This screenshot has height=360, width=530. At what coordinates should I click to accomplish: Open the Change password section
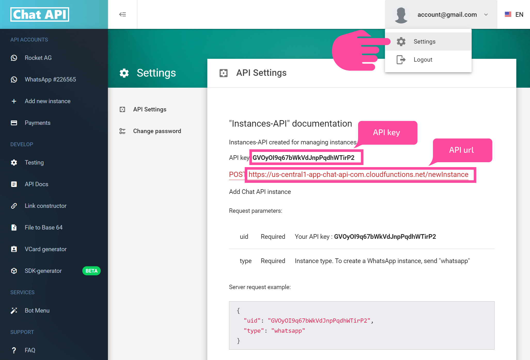tap(157, 130)
